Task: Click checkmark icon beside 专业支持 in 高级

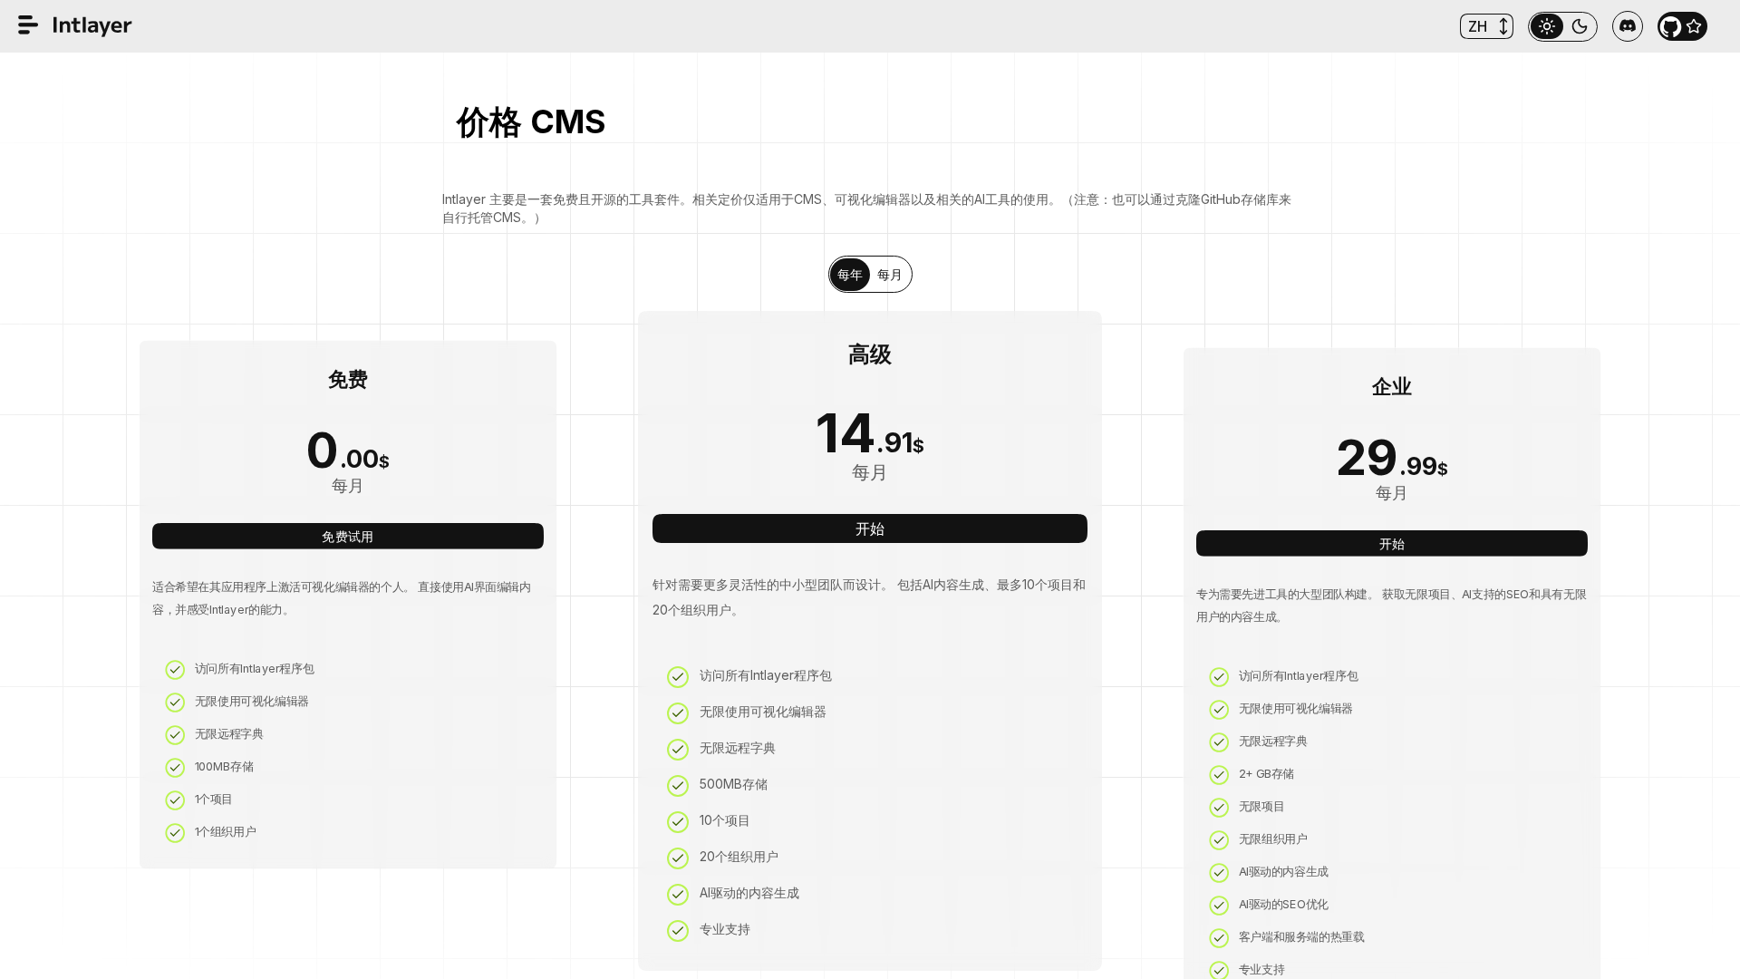Action: point(678,931)
